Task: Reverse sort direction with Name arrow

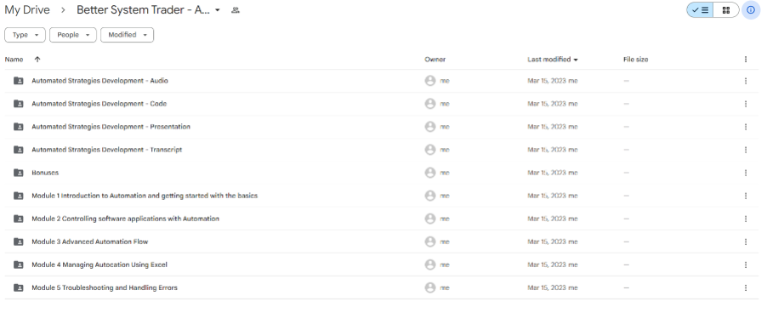Action: [37, 60]
